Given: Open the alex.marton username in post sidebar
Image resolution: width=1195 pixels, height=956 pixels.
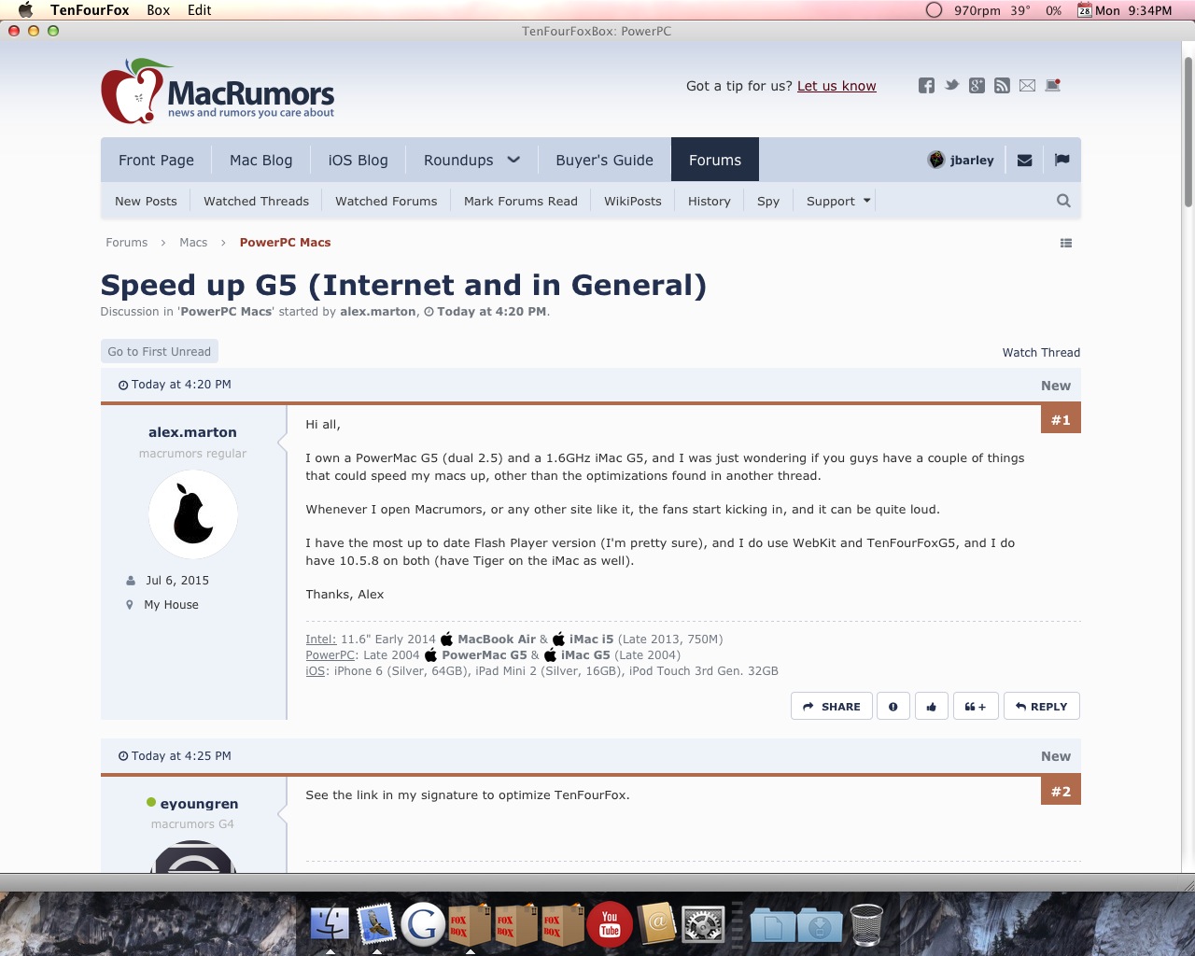Looking at the screenshot, I should 192,432.
